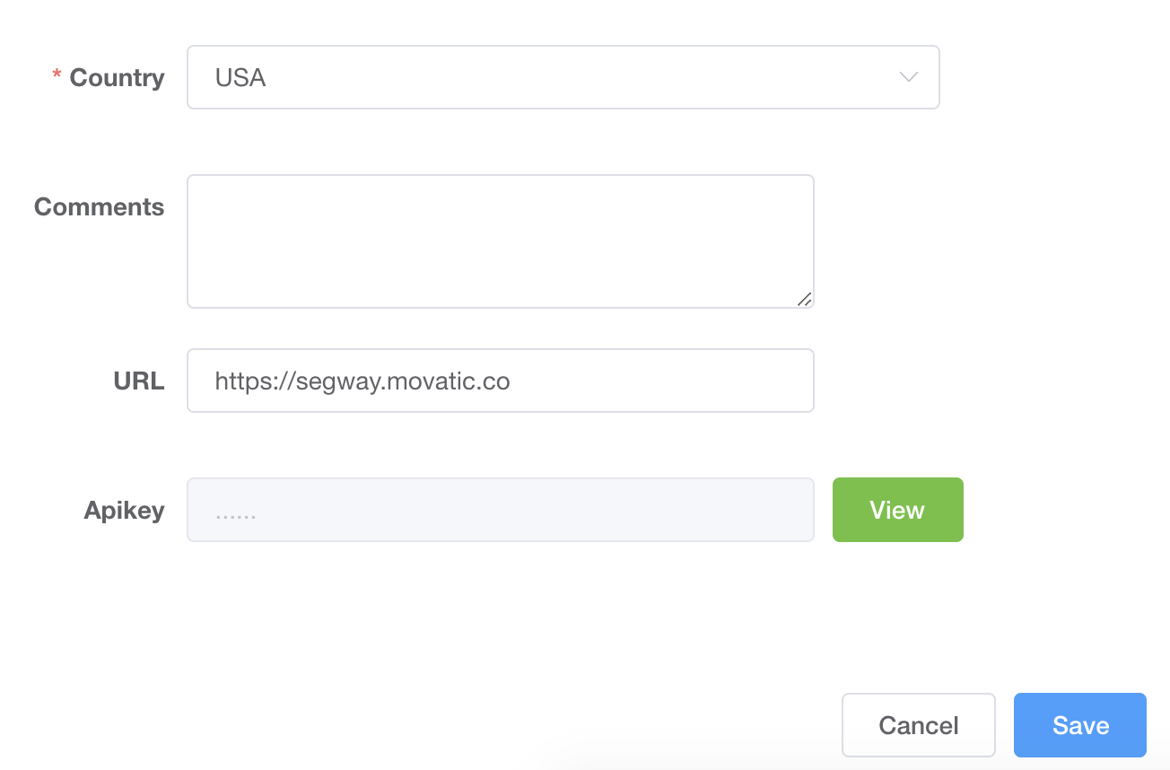1170x770 pixels.
Task: Focus the URL input field
Action: coord(499,381)
